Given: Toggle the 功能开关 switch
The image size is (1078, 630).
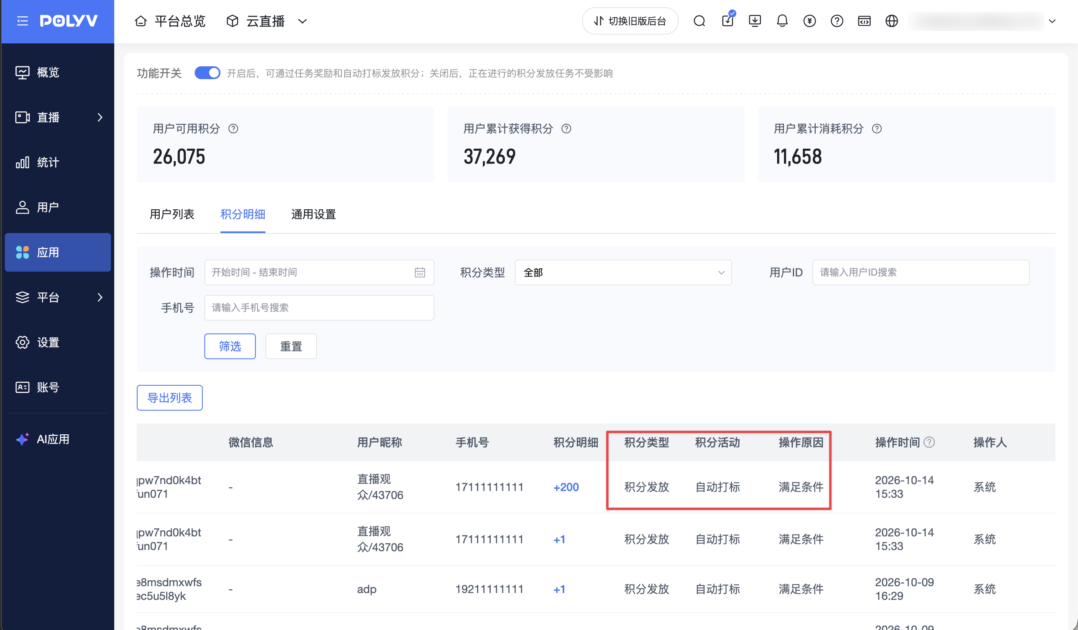Looking at the screenshot, I should coord(208,73).
